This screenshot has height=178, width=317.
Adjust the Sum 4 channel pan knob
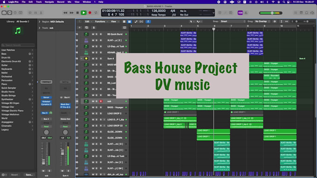(65, 132)
